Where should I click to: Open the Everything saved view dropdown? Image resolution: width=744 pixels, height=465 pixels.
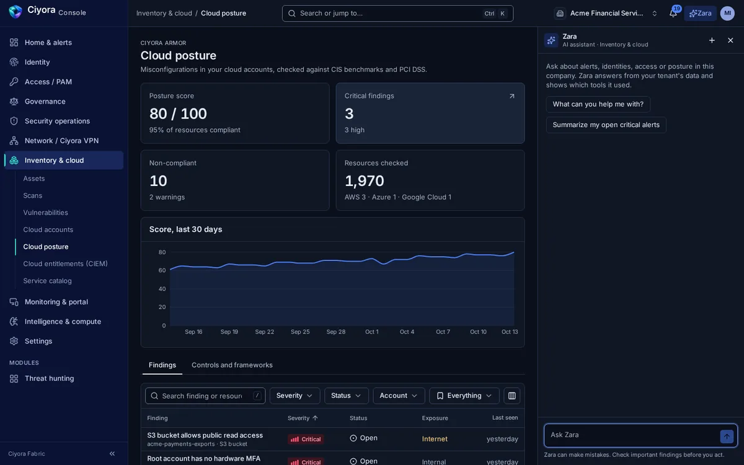point(464,396)
